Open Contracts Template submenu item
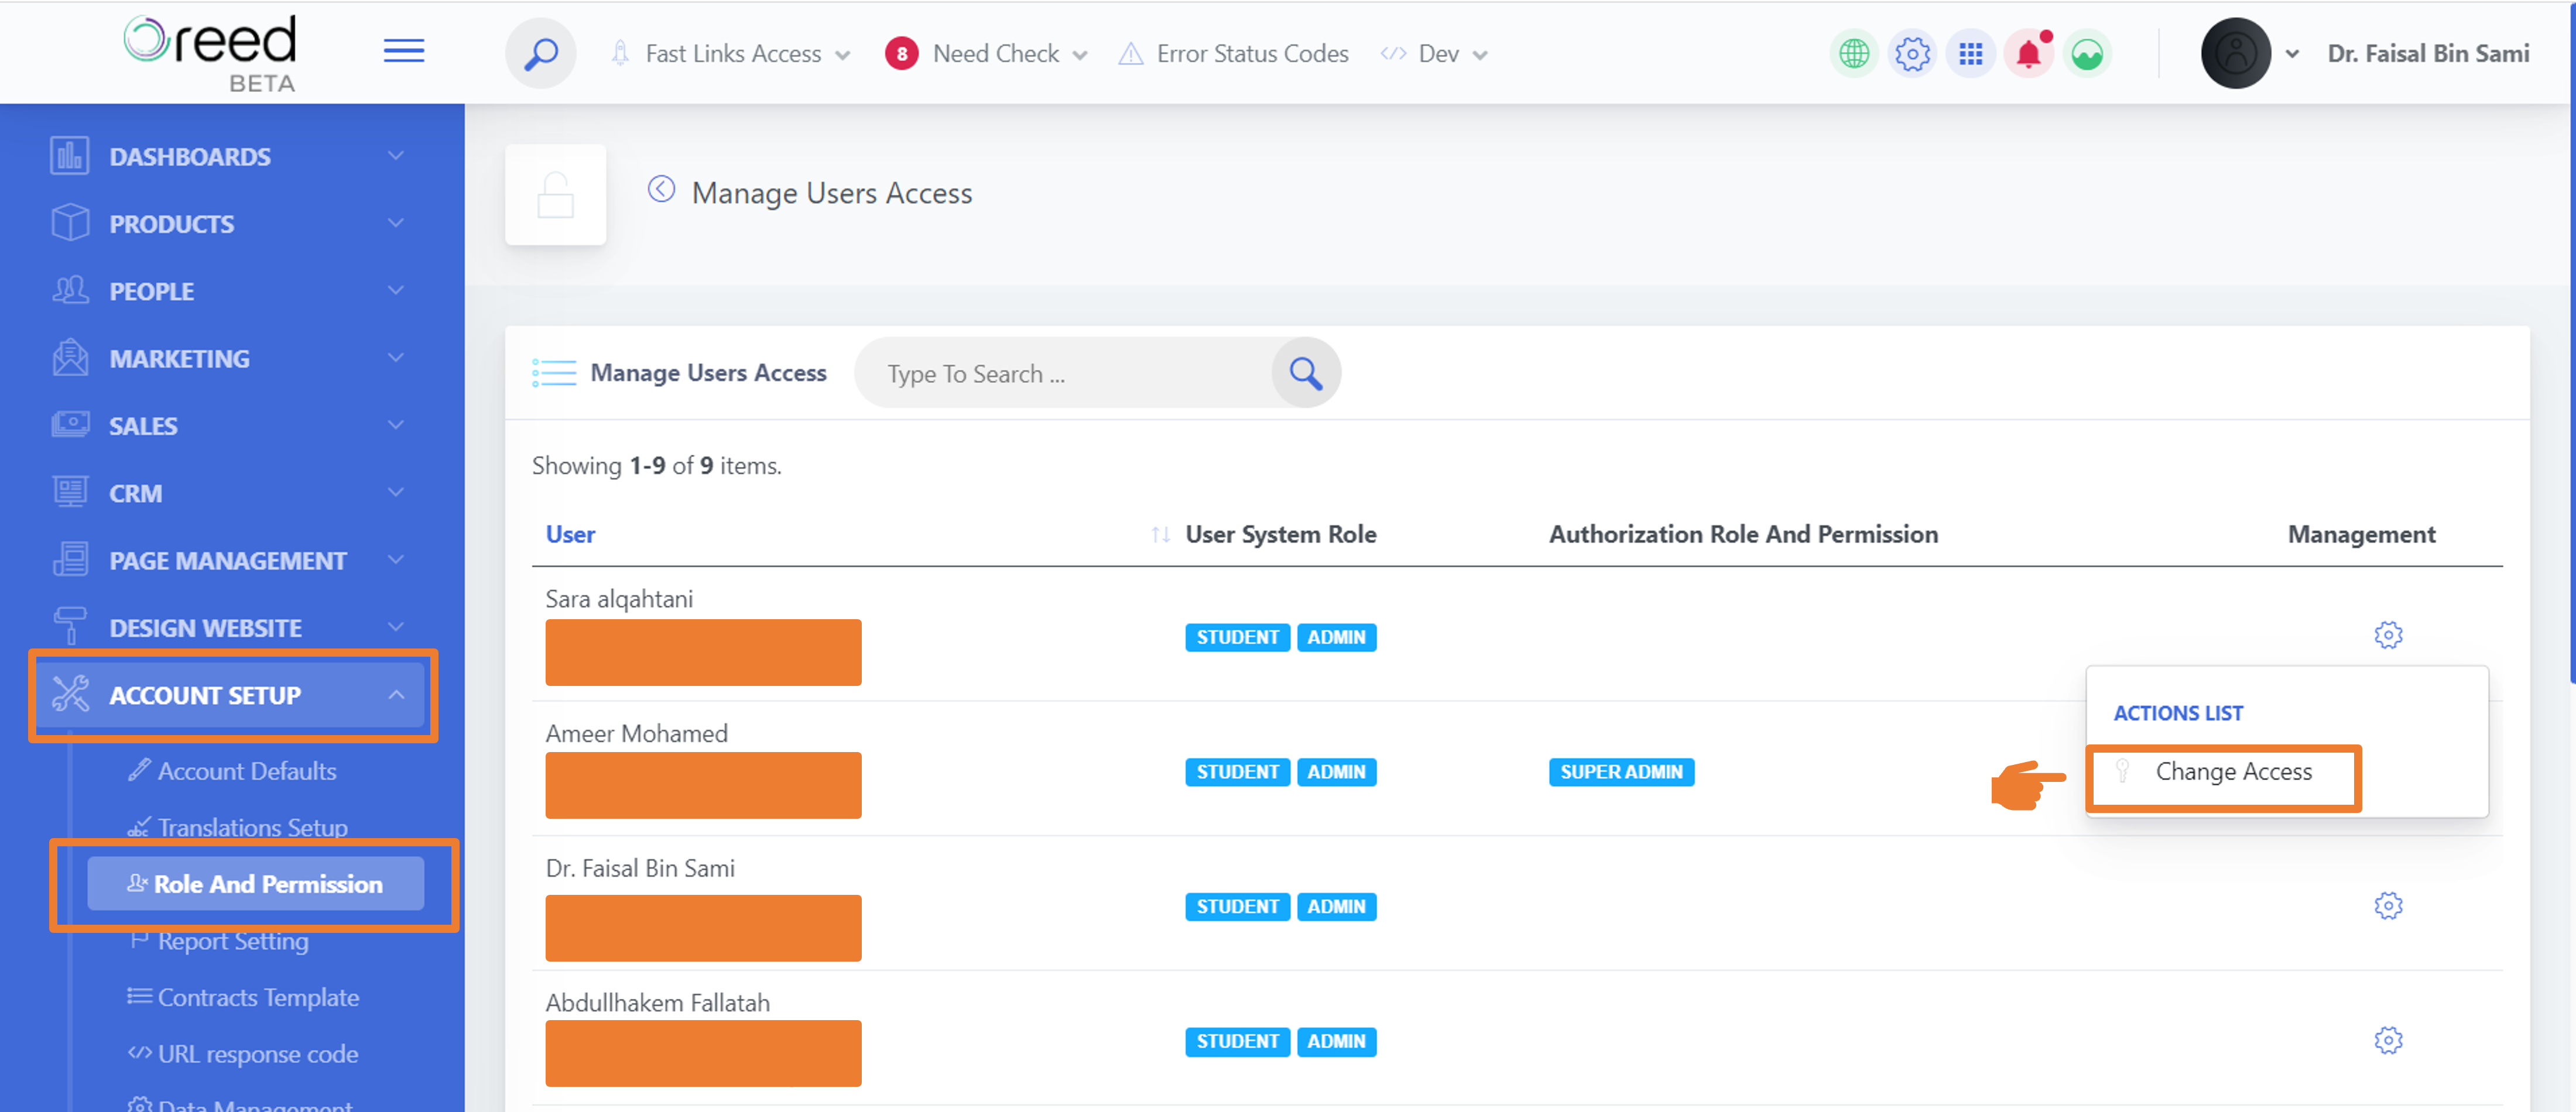 tap(243, 997)
